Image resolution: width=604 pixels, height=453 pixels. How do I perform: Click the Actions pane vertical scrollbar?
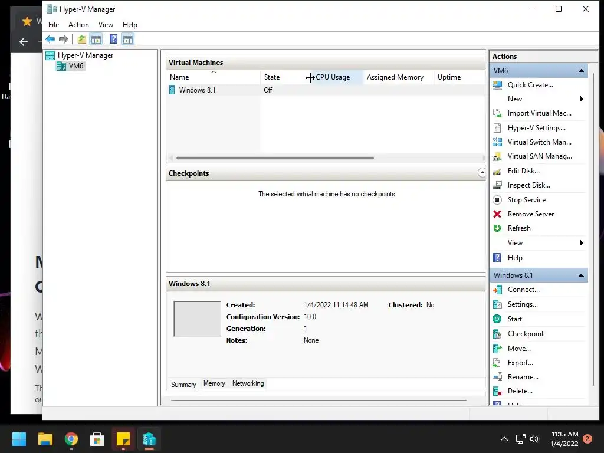[593, 229]
